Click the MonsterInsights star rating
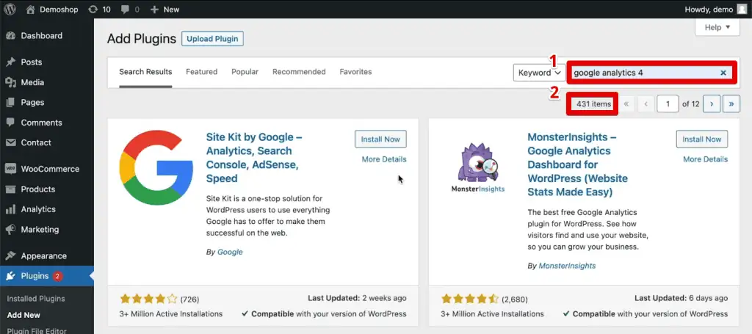This screenshot has width=752, height=334. tap(470, 299)
